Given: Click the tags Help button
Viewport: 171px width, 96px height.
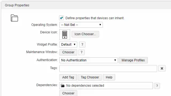Looking at the screenshot, I should 109,77.
